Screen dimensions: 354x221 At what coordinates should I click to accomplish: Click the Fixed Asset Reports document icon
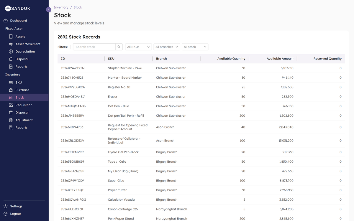tap(11, 67)
